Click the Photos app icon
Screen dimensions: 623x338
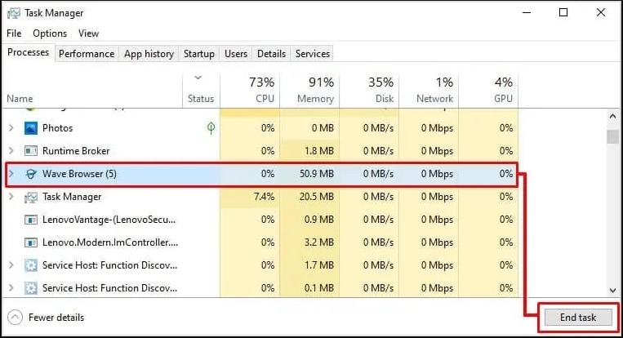pyautogui.click(x=31, y=128)
